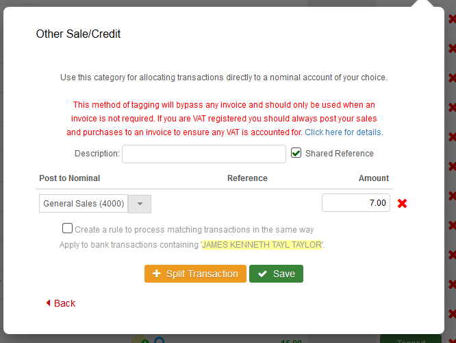
Task: Click the Other Sale/Credit heading
Action: [x=78, y=34]
